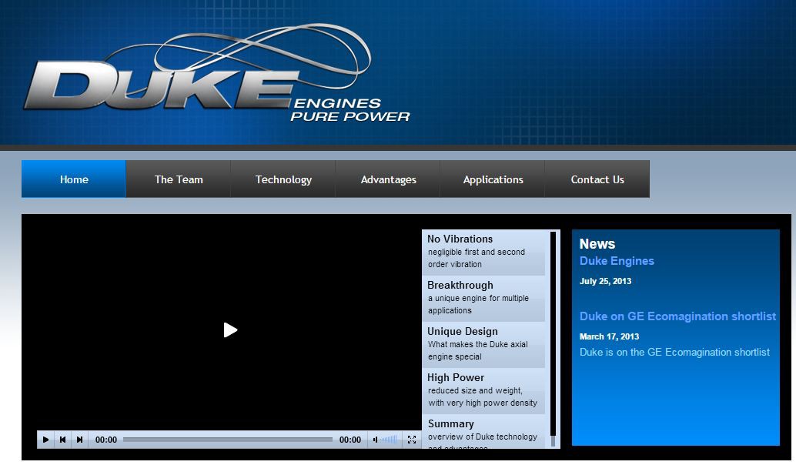Viewport: 796px width, 465px height.
Task: Skip to previous video in player
Action: pos(62,440)
